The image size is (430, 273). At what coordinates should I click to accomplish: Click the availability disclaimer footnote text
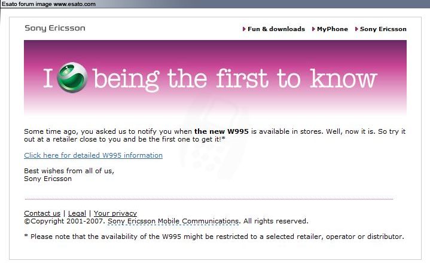coord(214,237)
